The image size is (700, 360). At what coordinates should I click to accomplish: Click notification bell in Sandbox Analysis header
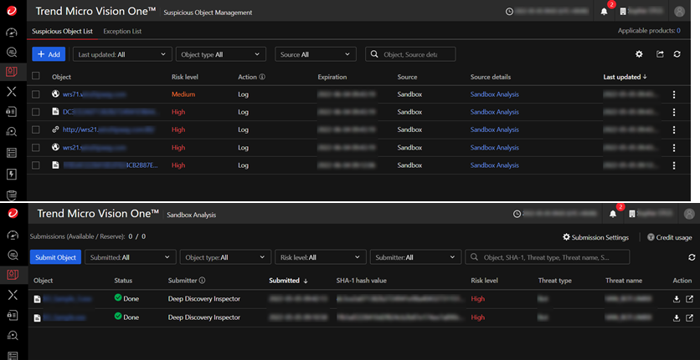click(613, 215)
